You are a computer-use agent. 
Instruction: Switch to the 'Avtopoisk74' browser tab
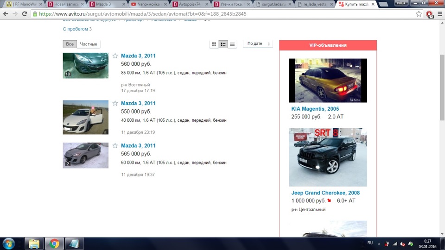(x=190, y=4)
